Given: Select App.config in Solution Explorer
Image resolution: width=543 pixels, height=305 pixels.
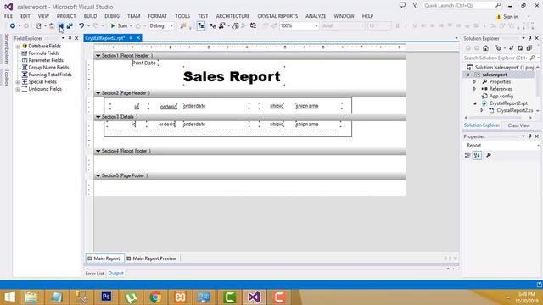Looking at the screenshot, I should pyautogui.click(x=501, y=96).
